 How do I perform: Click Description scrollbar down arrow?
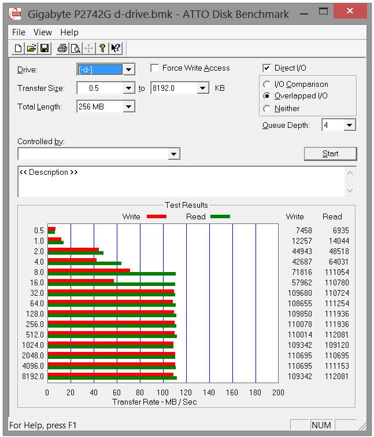click(x=350, y=190)
